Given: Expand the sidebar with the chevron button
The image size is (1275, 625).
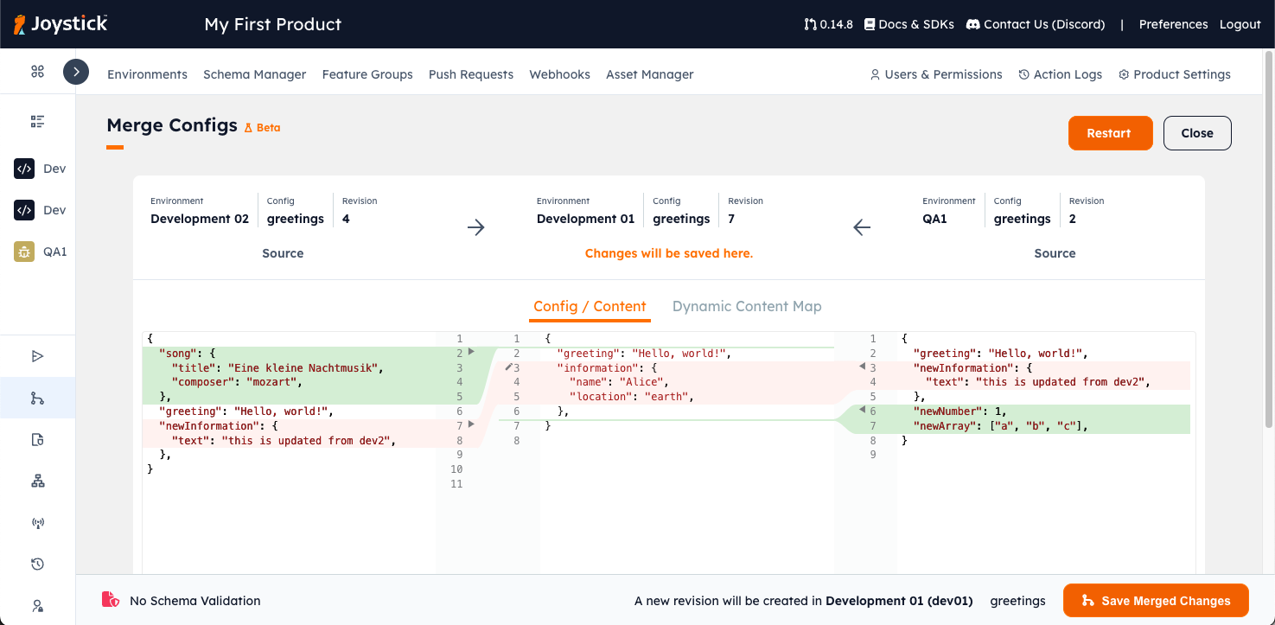Looking at the screenshot, I should pos(76,72).
